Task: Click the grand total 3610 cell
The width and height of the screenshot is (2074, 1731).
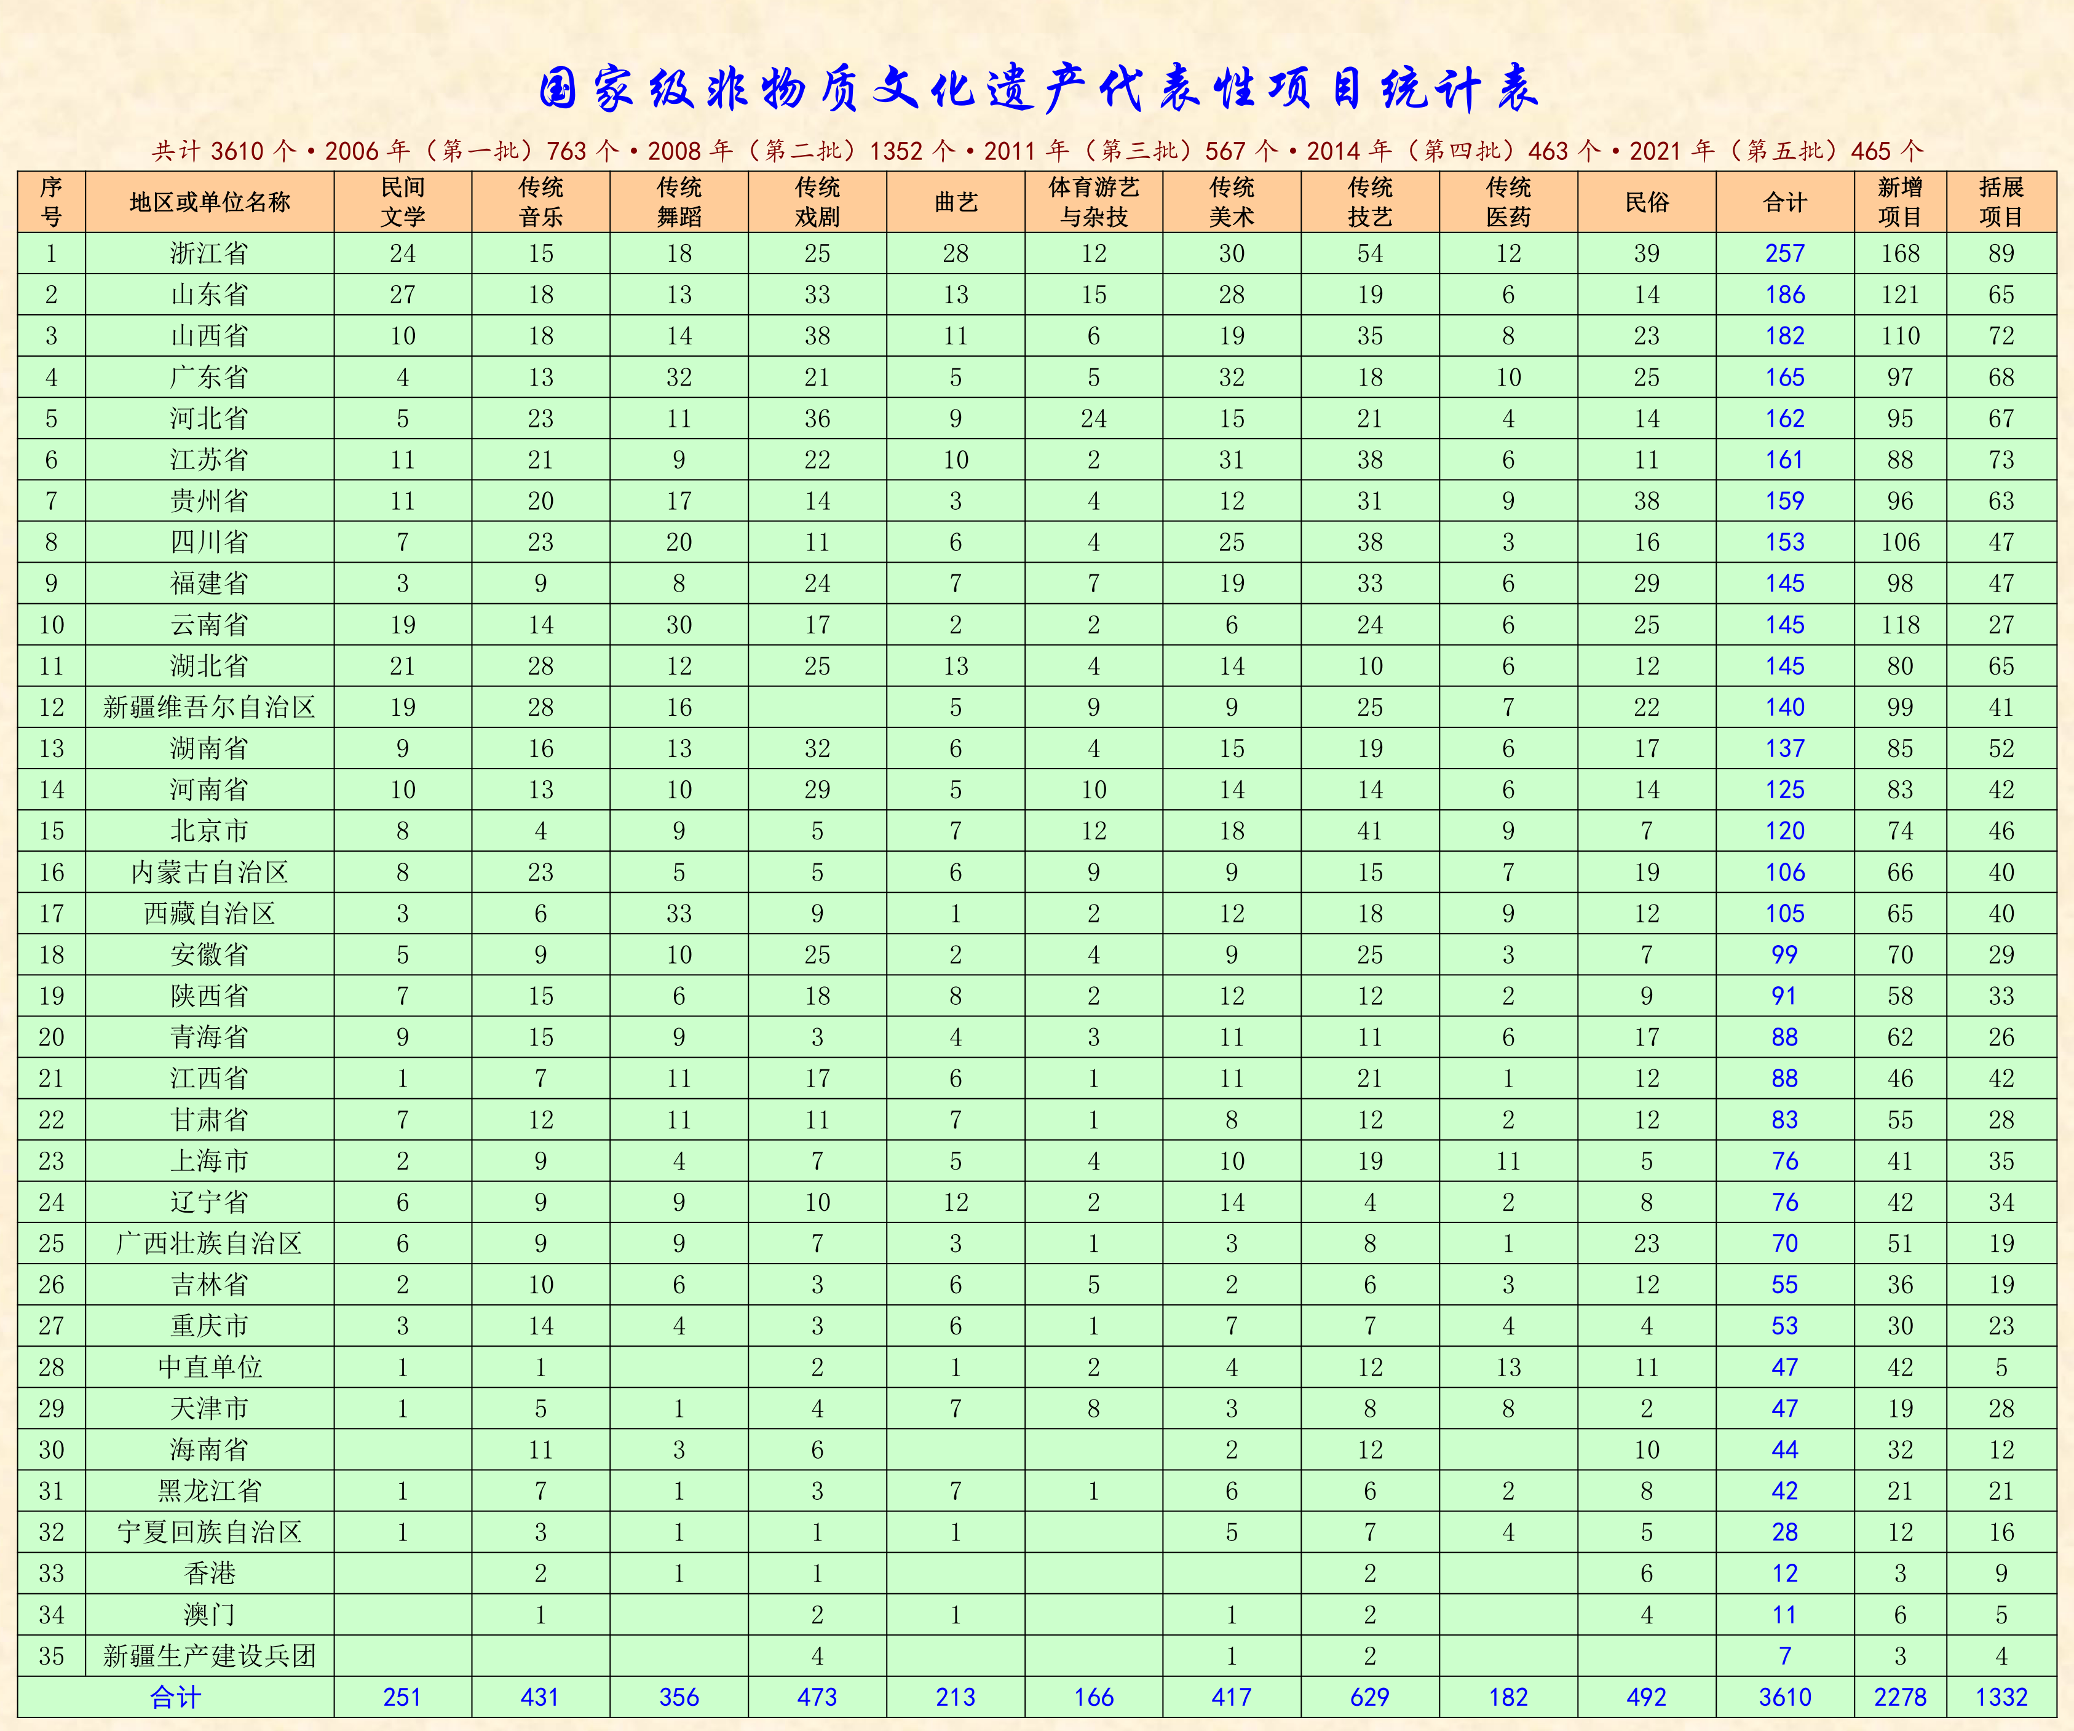Action: point(1784,1697)
